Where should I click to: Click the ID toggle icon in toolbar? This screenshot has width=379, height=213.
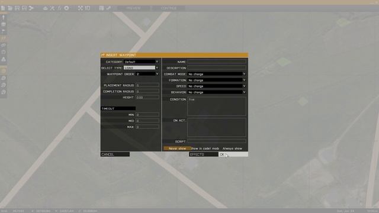[88, 8]
